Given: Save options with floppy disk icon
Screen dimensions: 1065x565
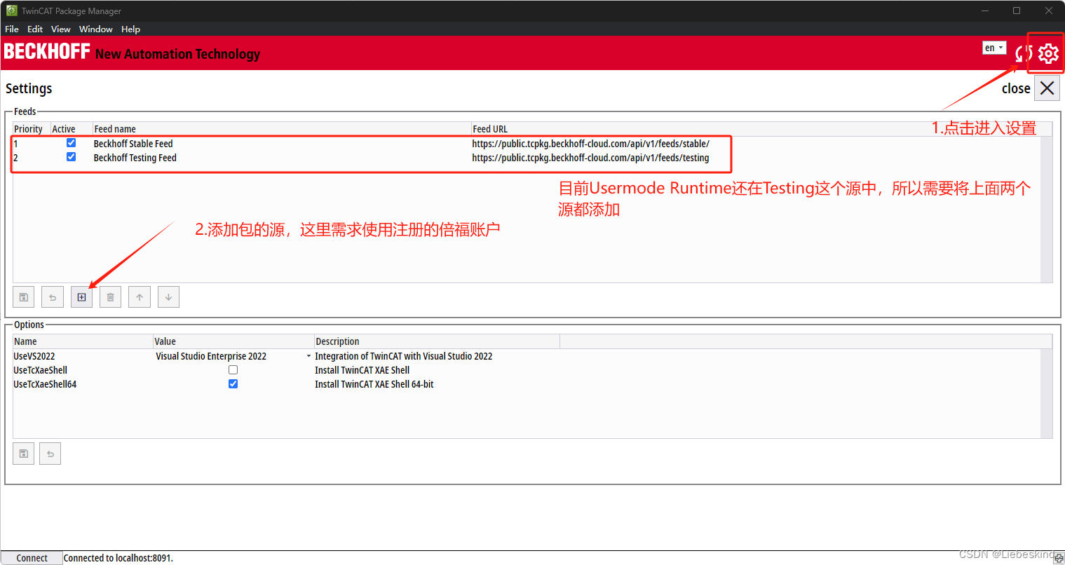Looking at the screenshot, I should pyautogui.click(x=23, y=454).
